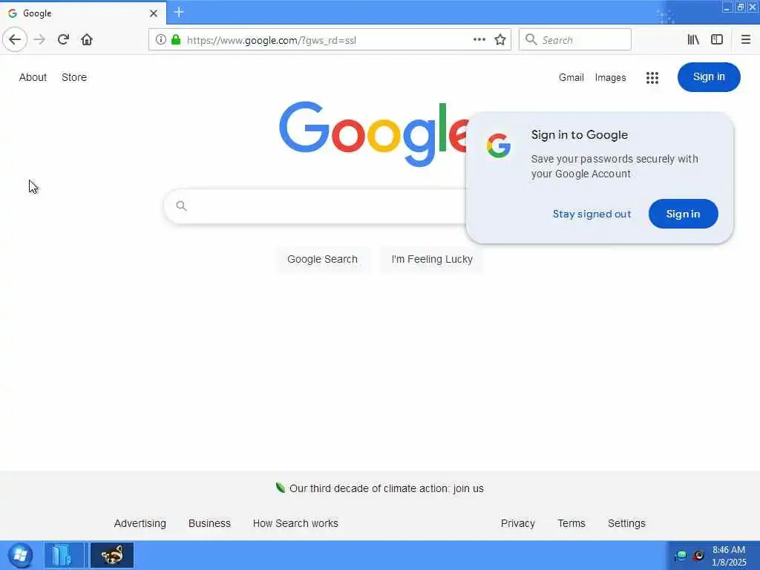Viewport: 760px width, 570px height.
Task: Toggle the sidebar view icon
Action: click(x=717, y=40)
